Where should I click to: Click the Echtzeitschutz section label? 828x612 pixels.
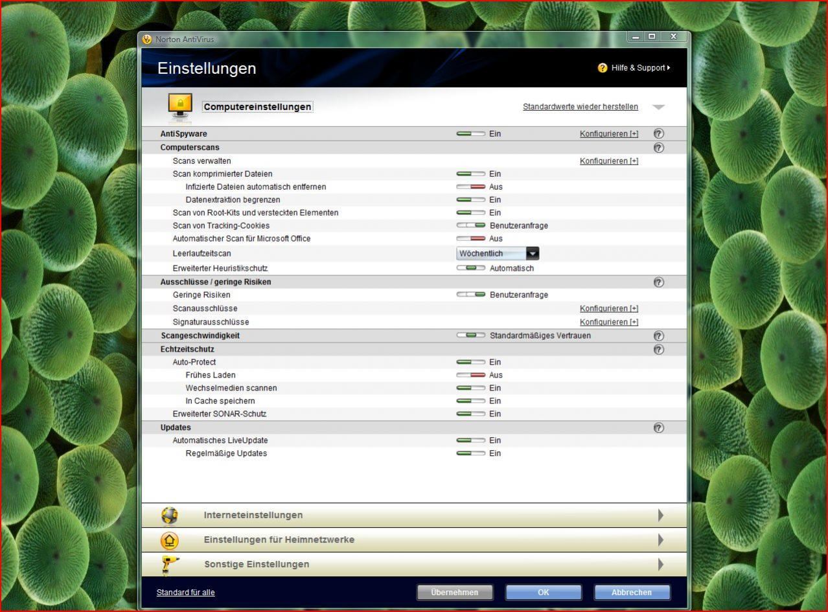click(187, 349)
